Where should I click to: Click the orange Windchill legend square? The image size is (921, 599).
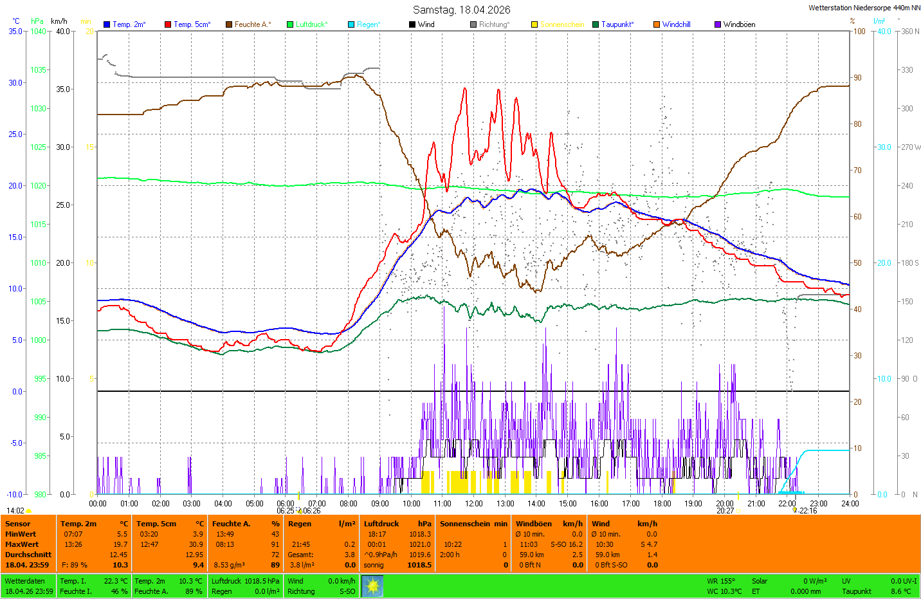pyautogui.click(x=657, y=24)
